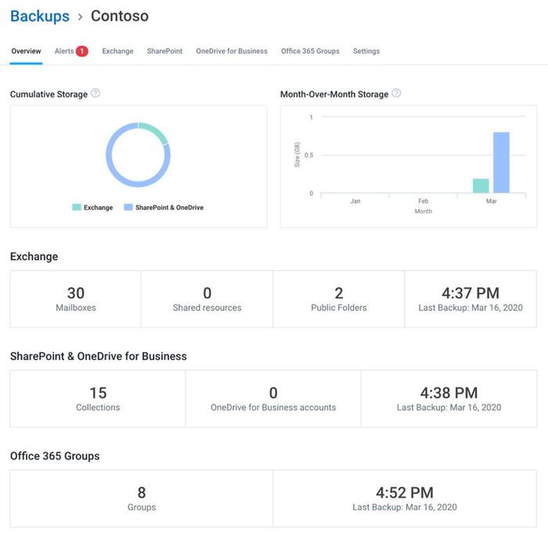Open the 15 Collections tile
The image size is (548, 537).
[x=98, y=398]
